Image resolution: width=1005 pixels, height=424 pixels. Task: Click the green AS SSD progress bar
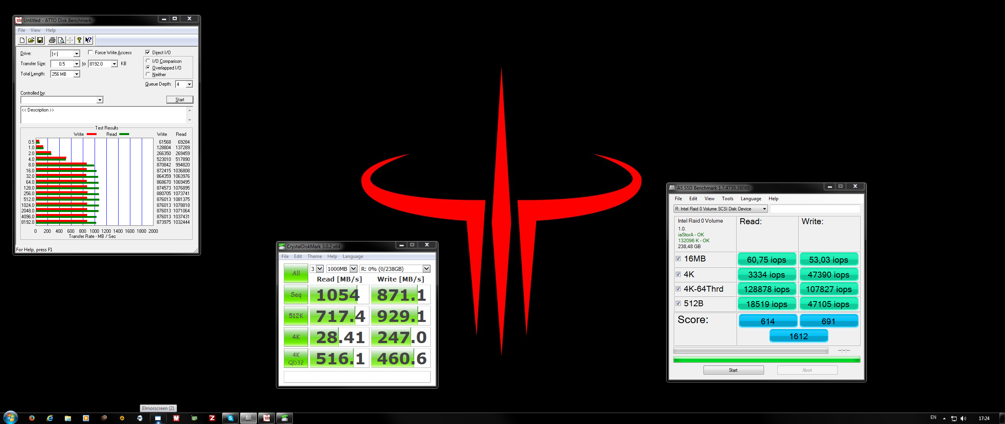(767, 360)
